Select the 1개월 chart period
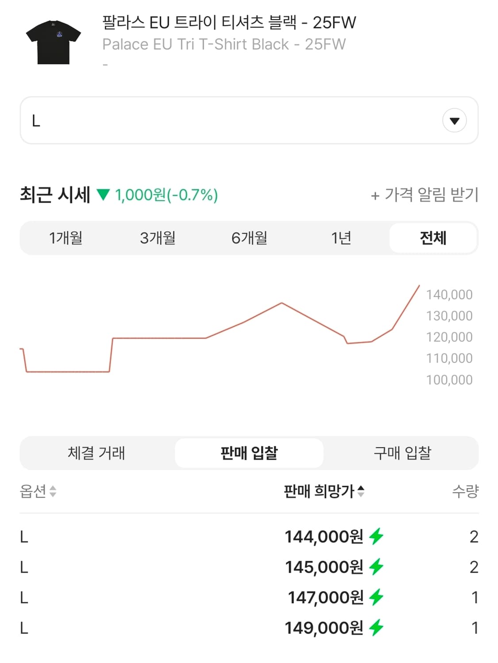498x663 pixels. point(66,238)
